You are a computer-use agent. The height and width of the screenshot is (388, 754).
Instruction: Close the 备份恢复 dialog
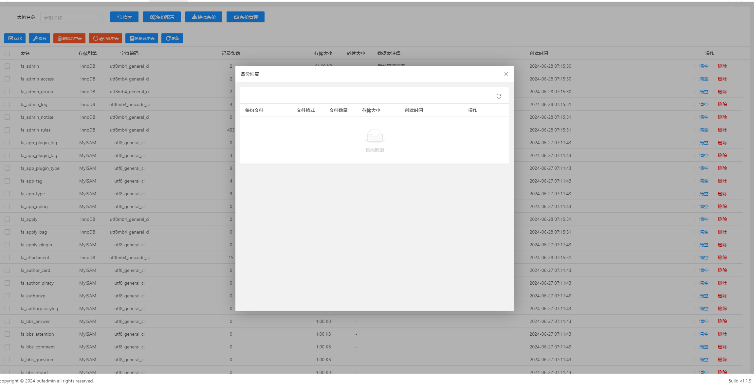[x=506, y=74]
